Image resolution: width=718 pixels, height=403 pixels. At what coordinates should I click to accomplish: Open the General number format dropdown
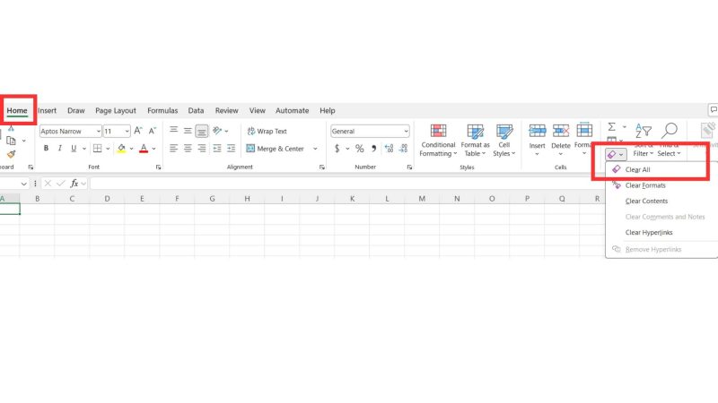coord(406,131)
